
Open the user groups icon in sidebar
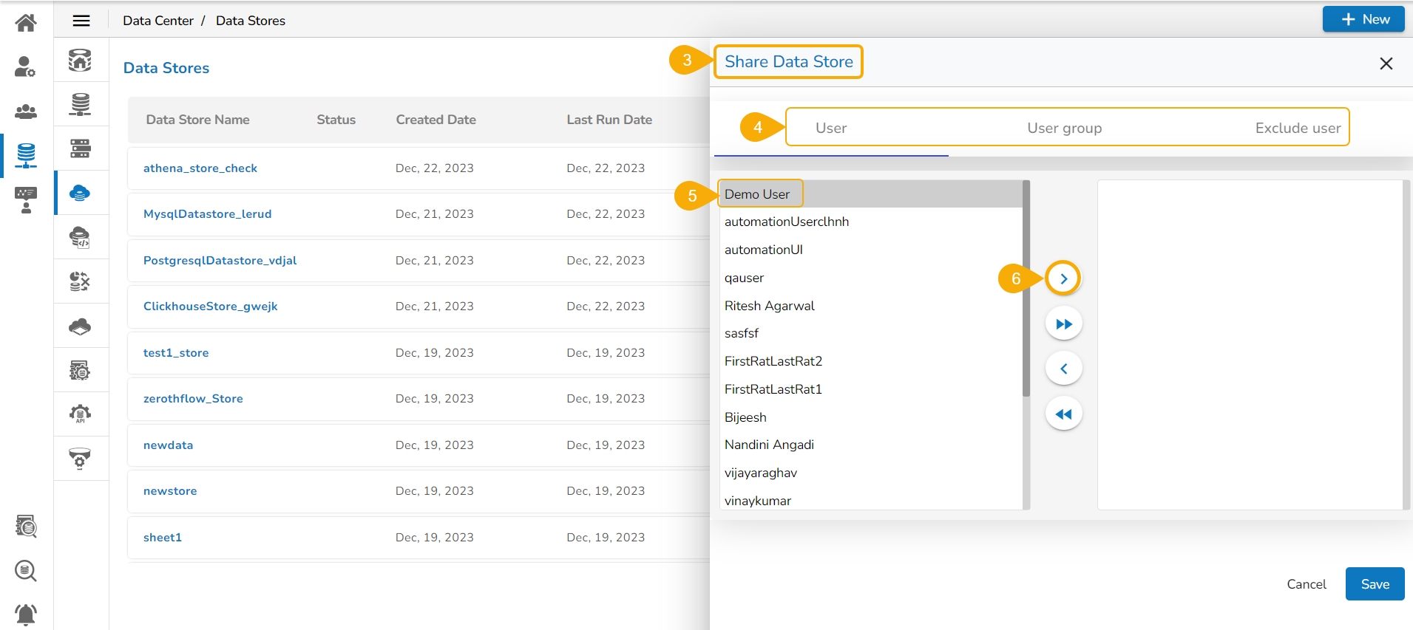pos(26,112)
